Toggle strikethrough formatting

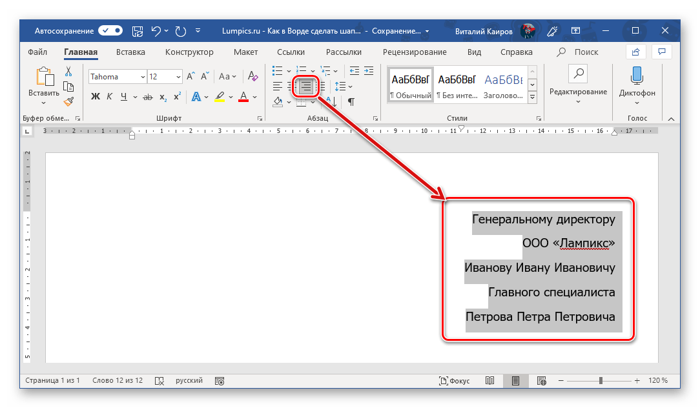point(147,97)
